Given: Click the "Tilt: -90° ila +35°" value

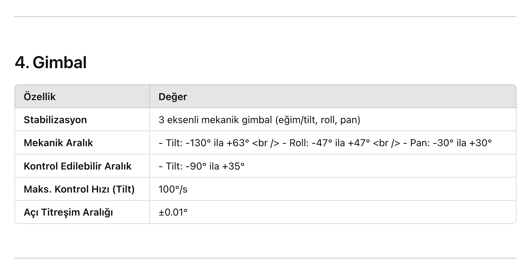Looking at the screenshot, I should (x=205, y=166).
